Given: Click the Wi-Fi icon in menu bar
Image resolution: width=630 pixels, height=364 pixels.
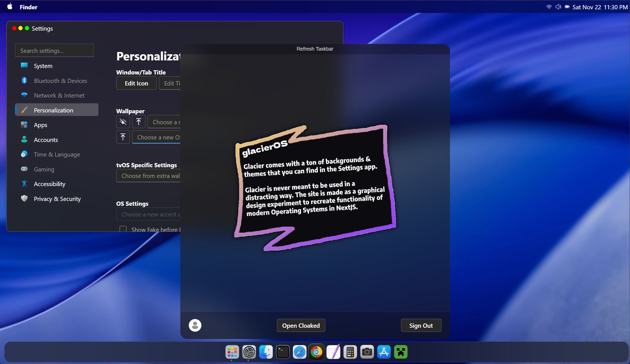Looking at the screenshot, I should tap(549, 7).
